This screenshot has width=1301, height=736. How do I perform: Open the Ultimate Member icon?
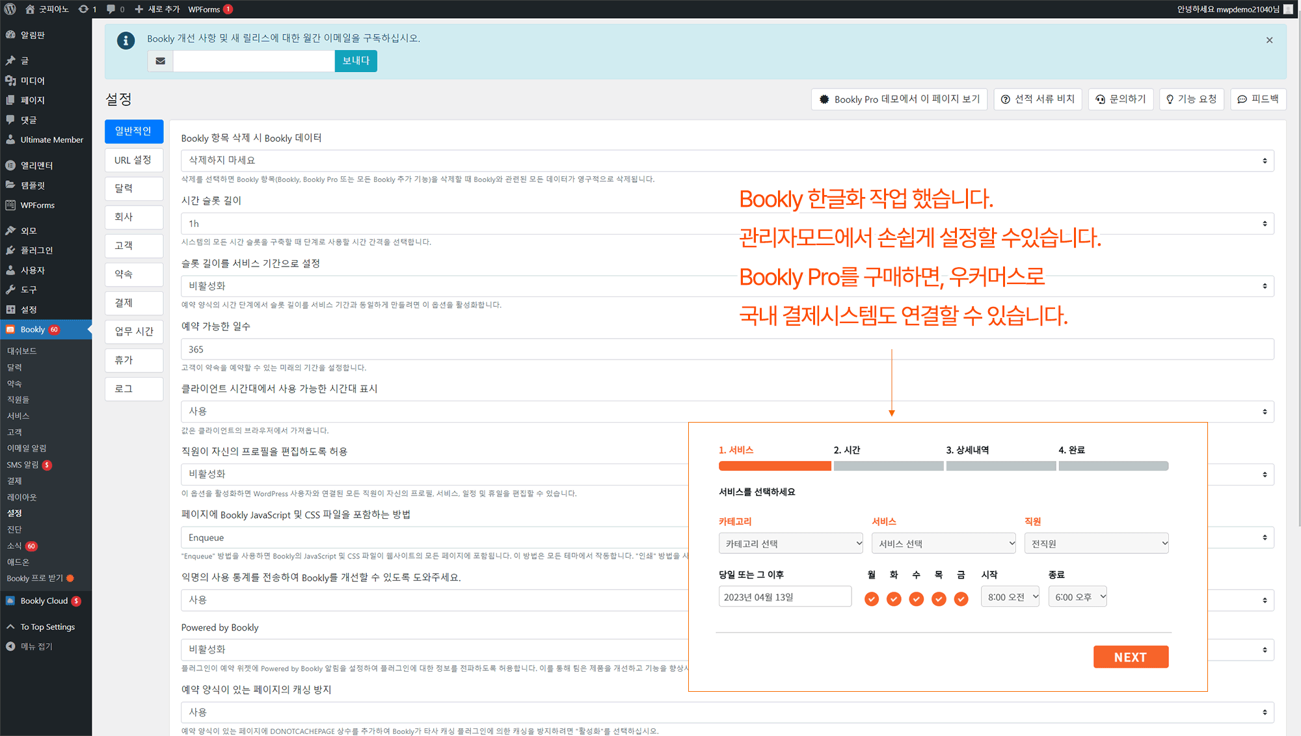[x=10, y=140]
